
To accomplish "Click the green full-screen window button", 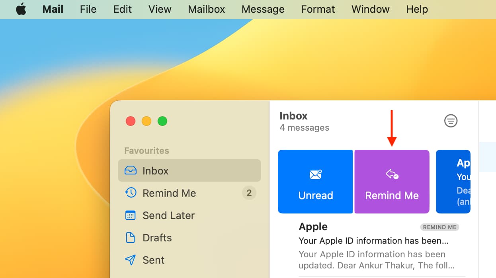I will (x=162, y=121).
